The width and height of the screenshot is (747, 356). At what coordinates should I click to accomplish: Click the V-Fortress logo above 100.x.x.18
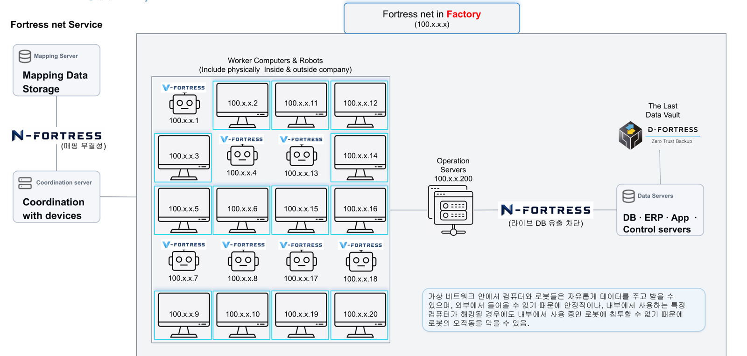[x=361, y=245]
